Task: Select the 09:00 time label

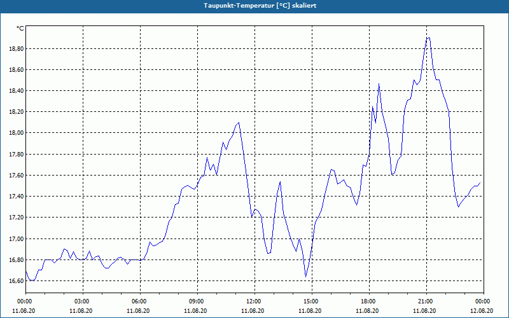Action: pyautogui.click(x=195, y=301)
